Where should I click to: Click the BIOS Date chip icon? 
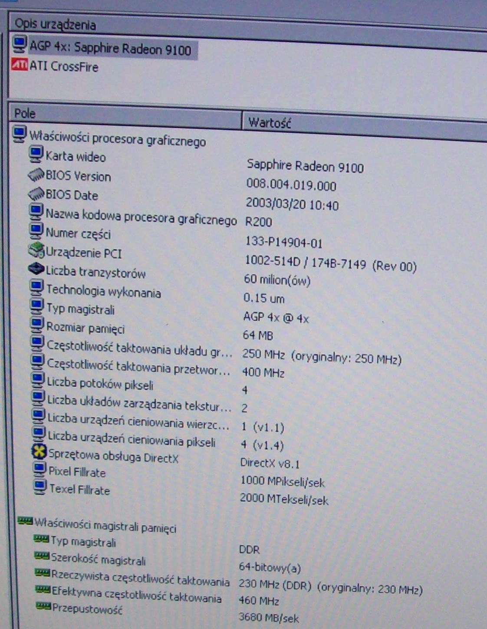coord(36,194)
